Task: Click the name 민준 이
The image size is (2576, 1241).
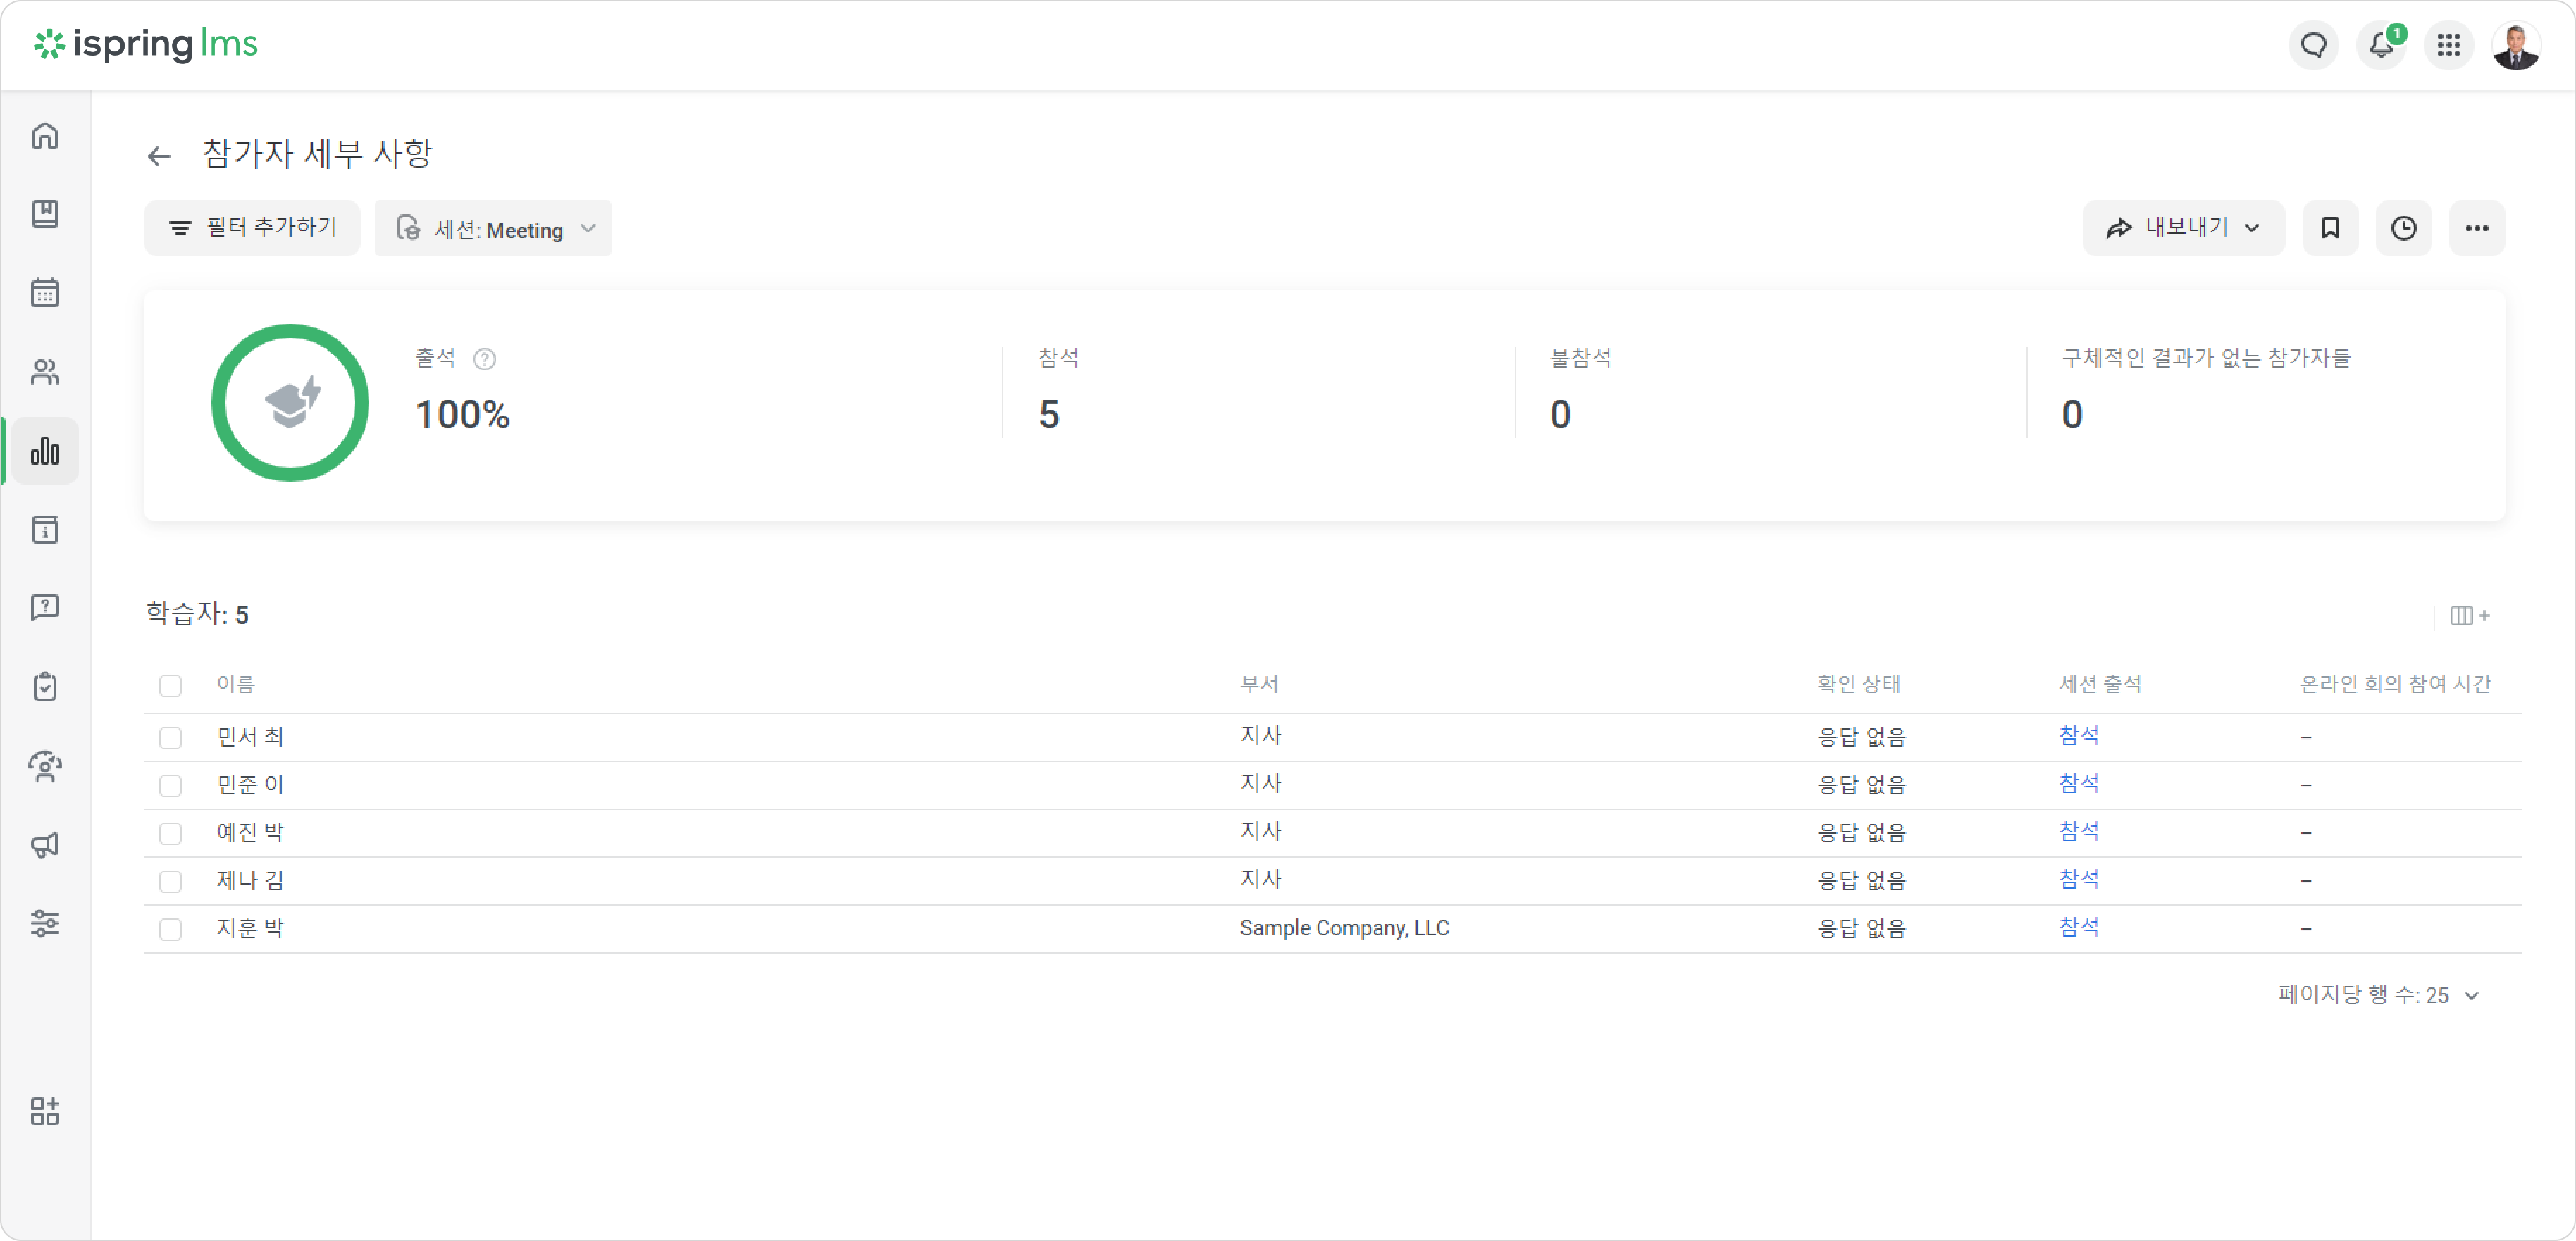Action: pyautogui.click(x=250, y=785)
